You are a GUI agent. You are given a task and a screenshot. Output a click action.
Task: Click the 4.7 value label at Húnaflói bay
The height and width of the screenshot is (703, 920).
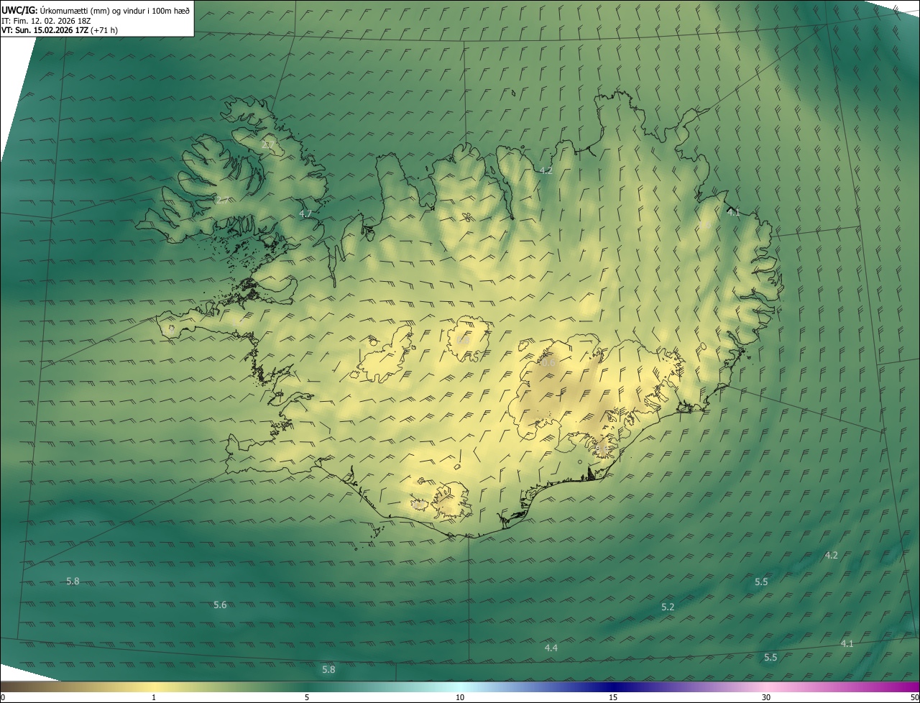[x=305, y=214]
